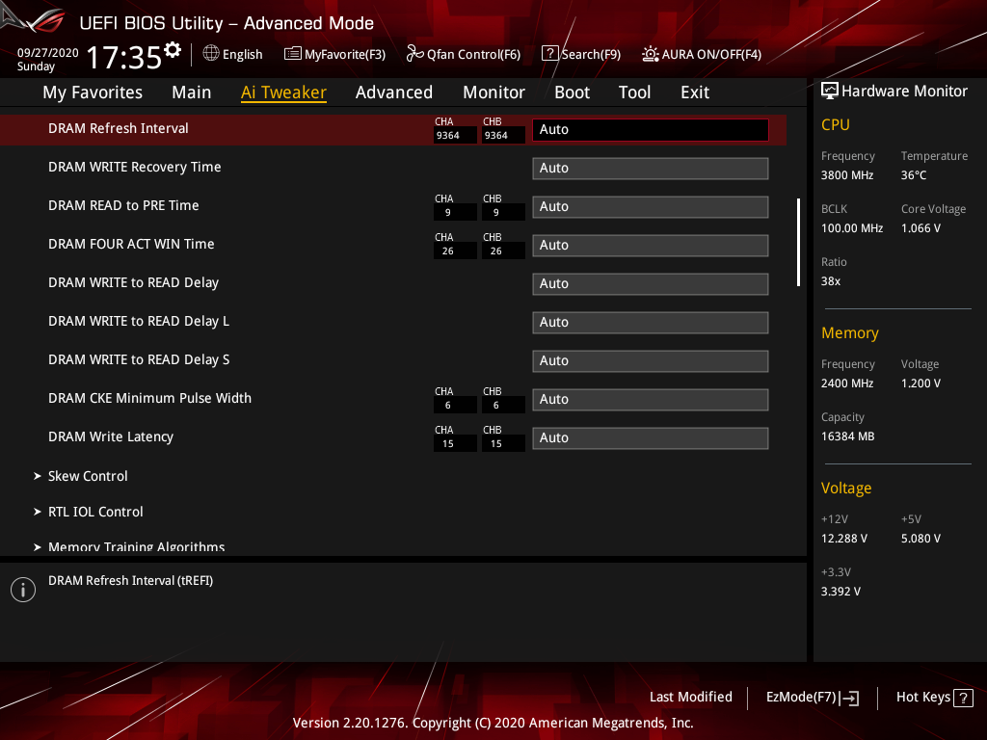The width and height of the screenshot is (987, 740).
Task: Click the Hardware Monitor screen icon
Action: (830, 91)
